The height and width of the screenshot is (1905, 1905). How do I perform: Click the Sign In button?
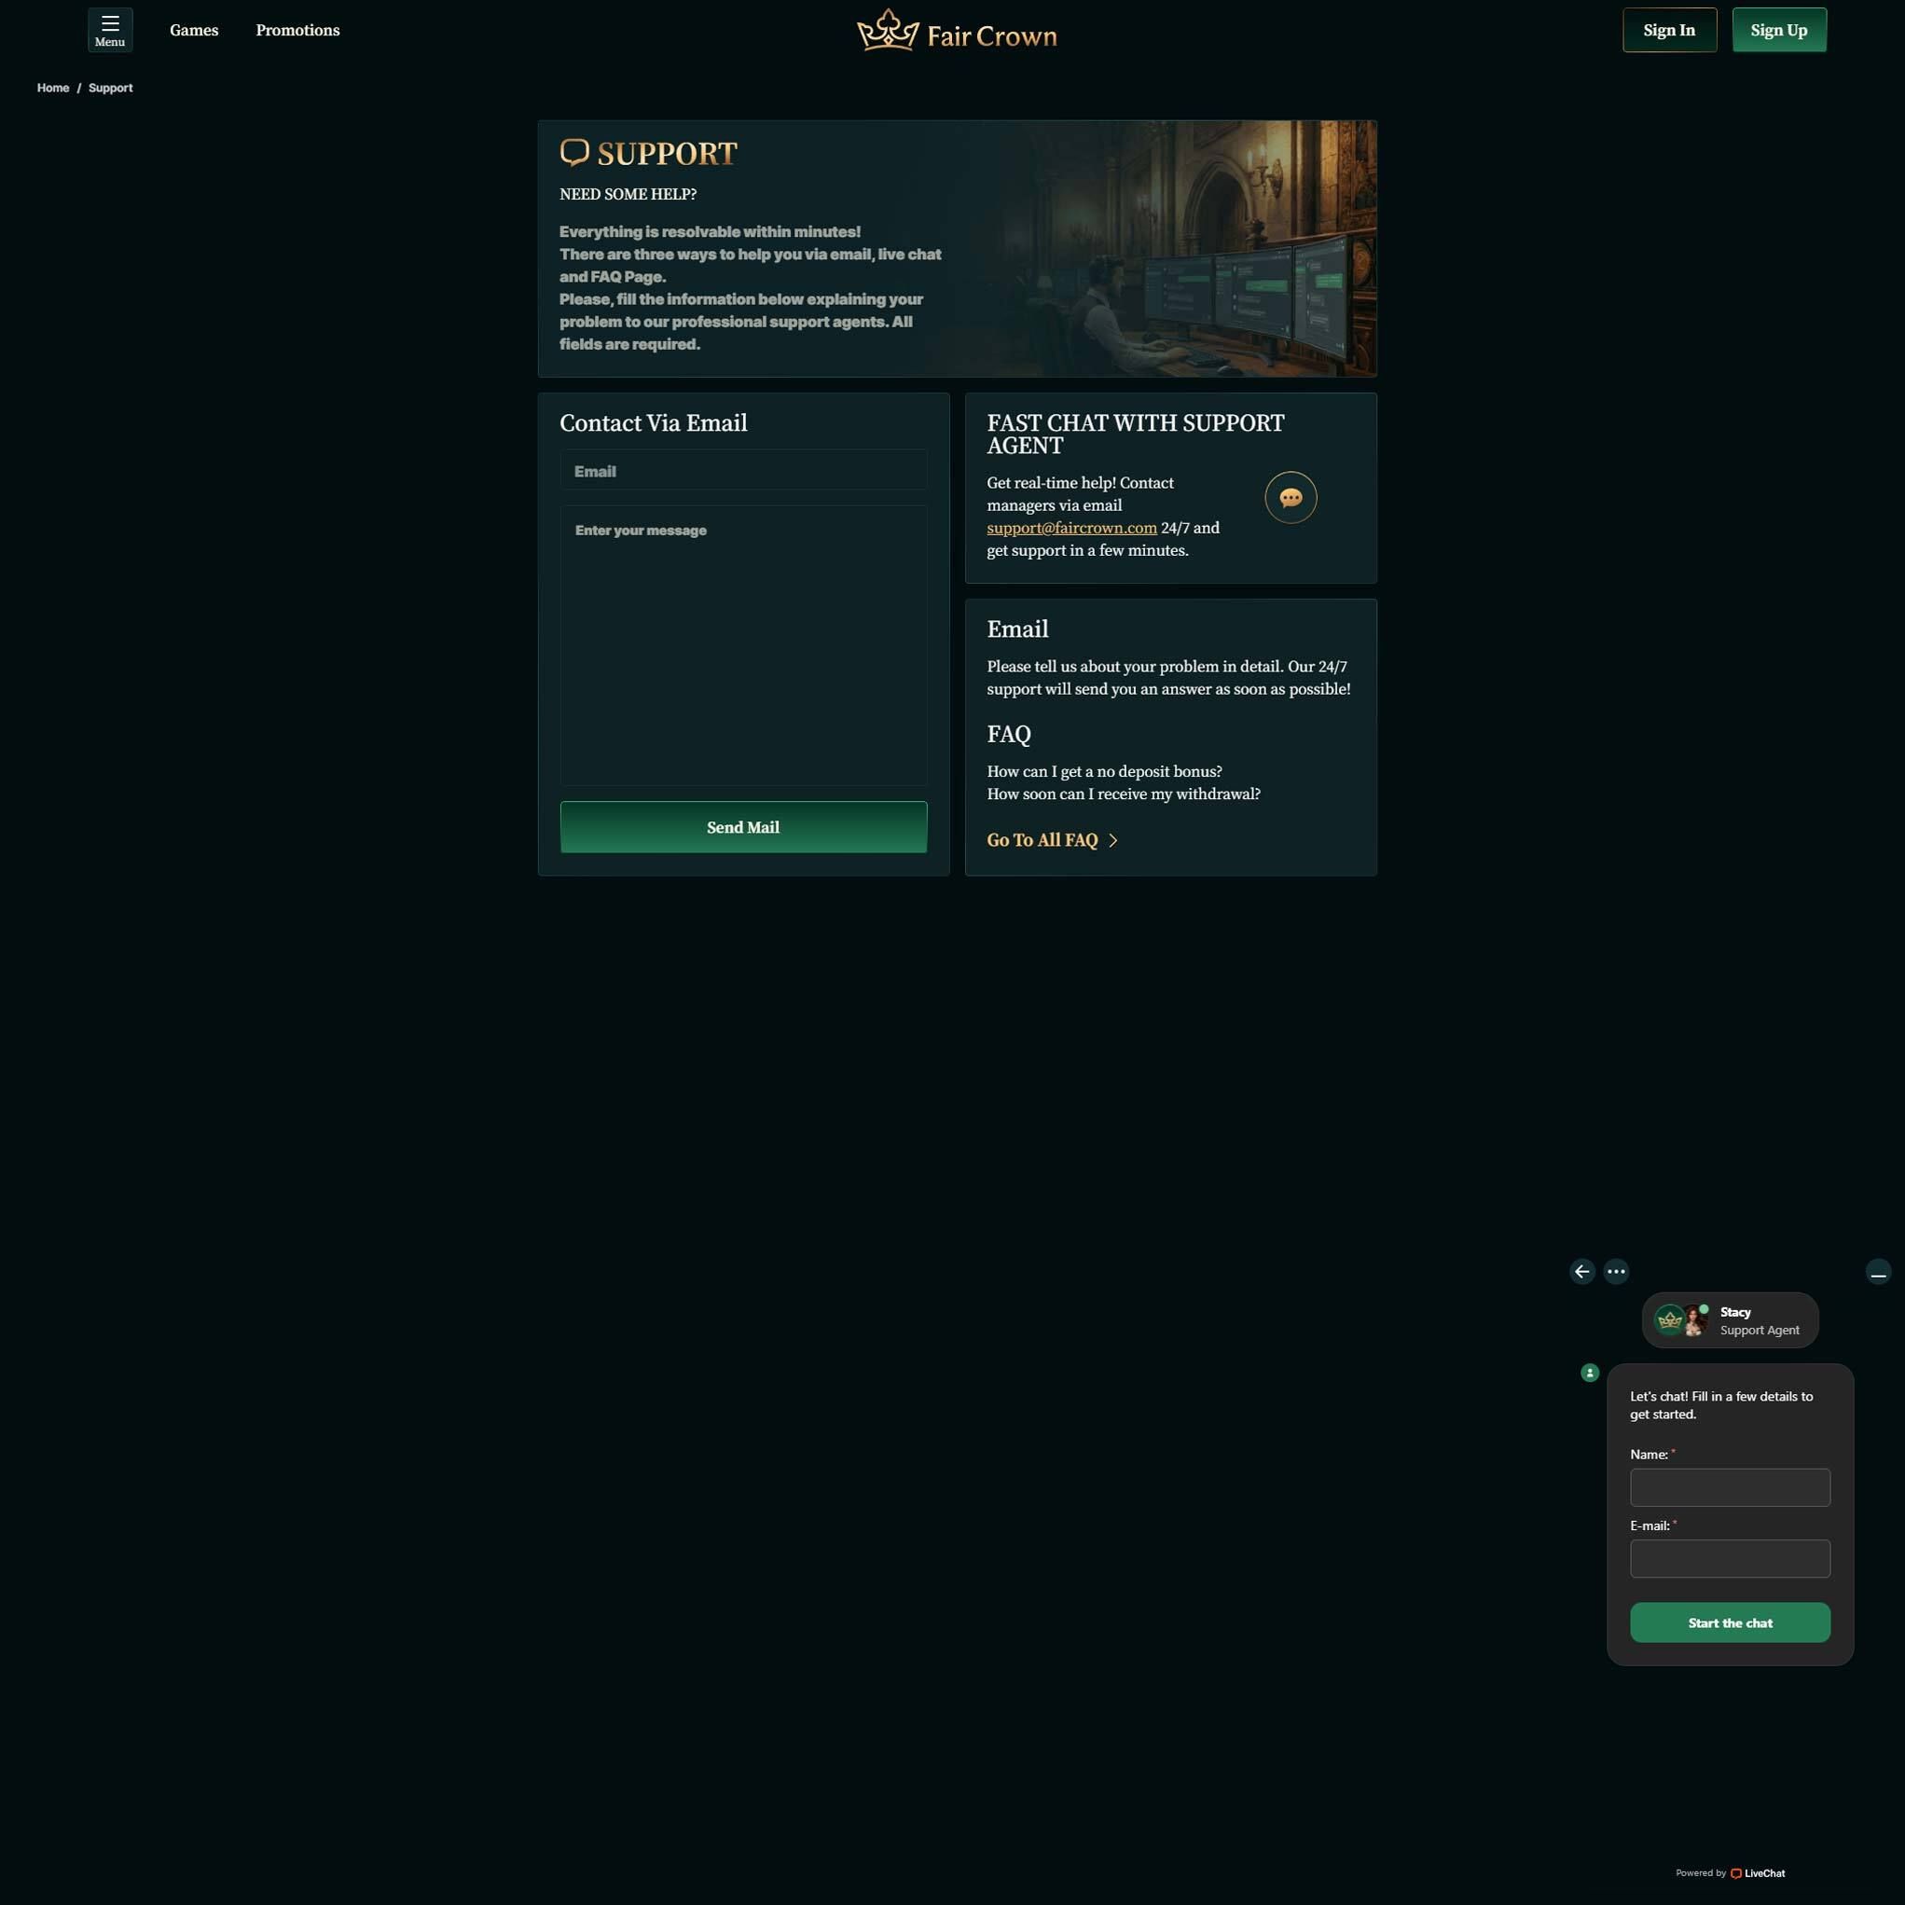(1668, 31)
